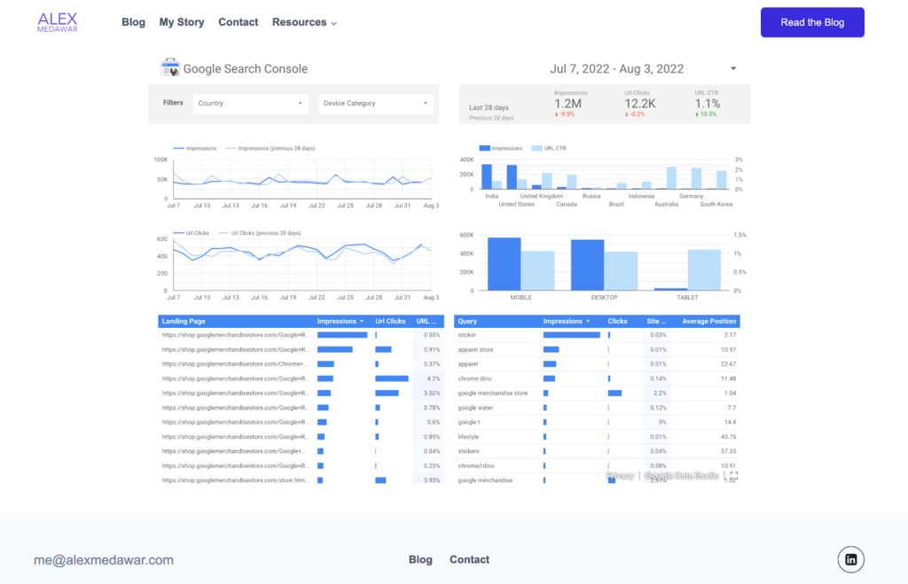
Task: Click the green increase arrow beside URL CTR
Action: (697, 113)
